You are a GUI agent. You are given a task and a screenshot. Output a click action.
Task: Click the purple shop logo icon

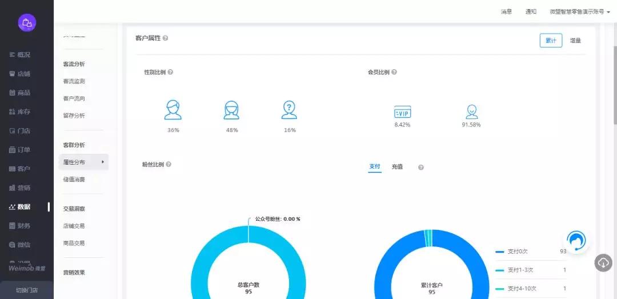click(27, 23)
